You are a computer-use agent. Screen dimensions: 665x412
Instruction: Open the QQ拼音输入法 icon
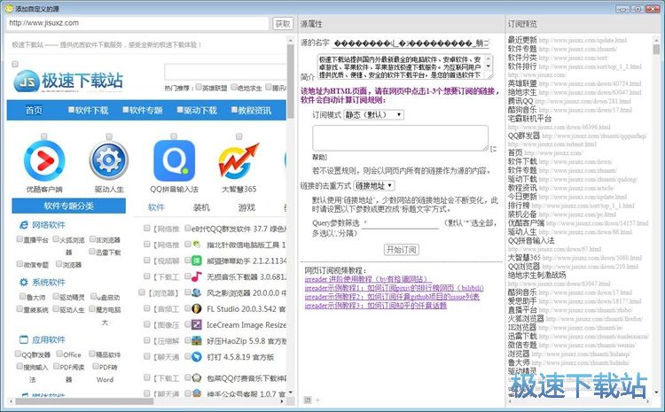[x=174, y=161]
